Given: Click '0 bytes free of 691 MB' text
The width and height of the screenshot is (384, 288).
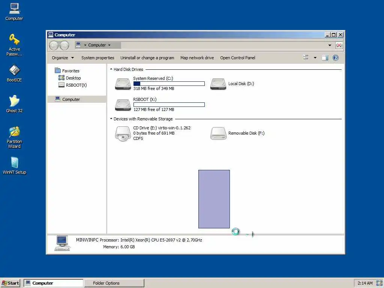Looking at the screenshot, I should coord(154,133).
